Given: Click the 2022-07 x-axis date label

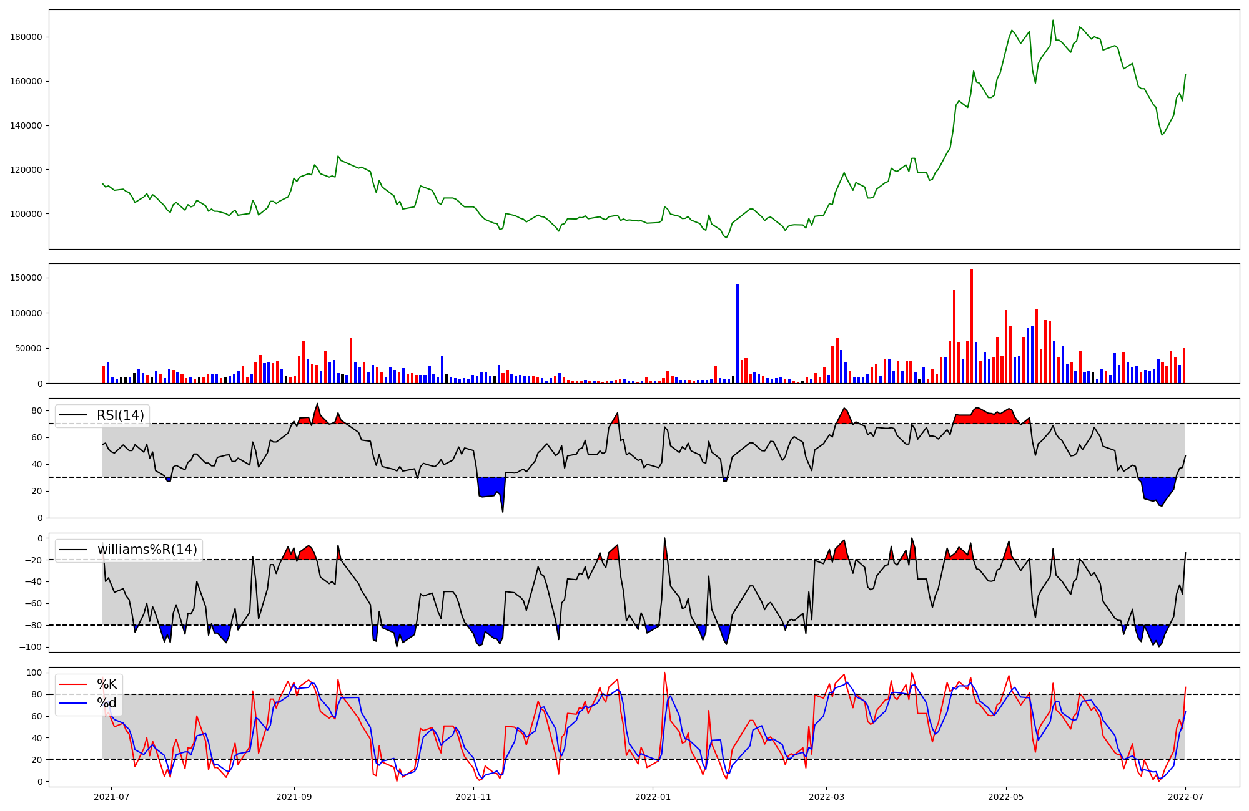Looking at the screenshot, I should tap(1185, 797).
